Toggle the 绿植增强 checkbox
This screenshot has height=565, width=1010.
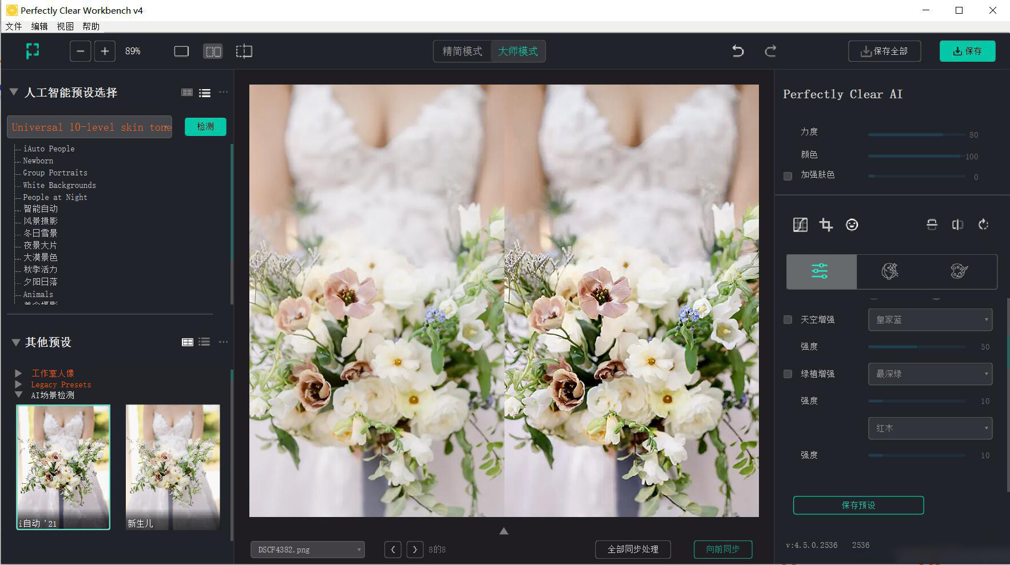click(x=788, y=374)
